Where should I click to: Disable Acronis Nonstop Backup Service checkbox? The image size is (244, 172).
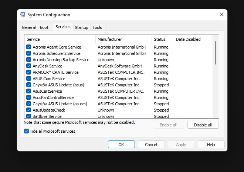point(28,59)
